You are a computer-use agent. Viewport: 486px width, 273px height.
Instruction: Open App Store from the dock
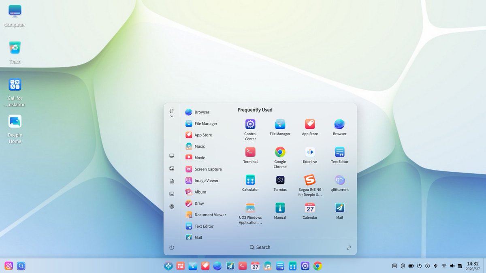click(x=205, y=266)
